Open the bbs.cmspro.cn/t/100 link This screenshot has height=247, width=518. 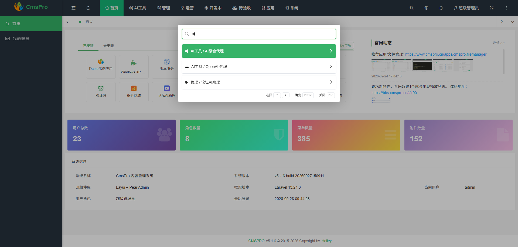394,93
